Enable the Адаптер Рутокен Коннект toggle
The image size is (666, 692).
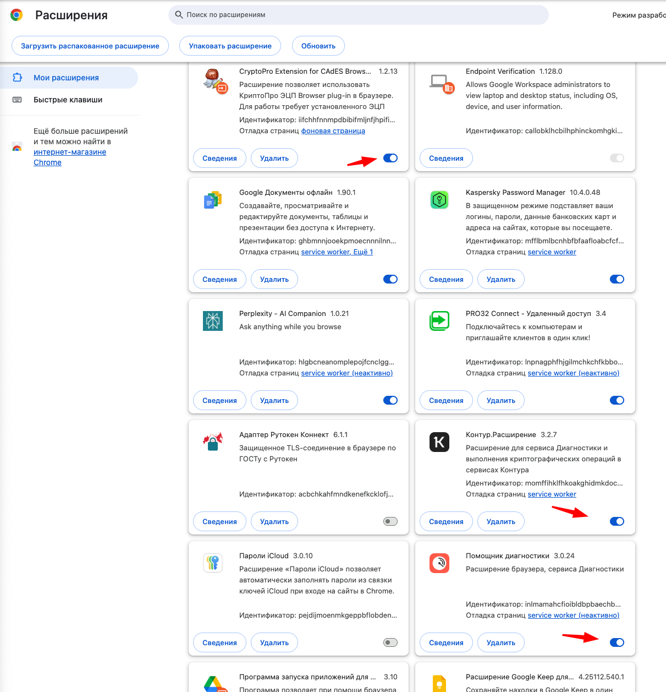[x=390, y=521]
